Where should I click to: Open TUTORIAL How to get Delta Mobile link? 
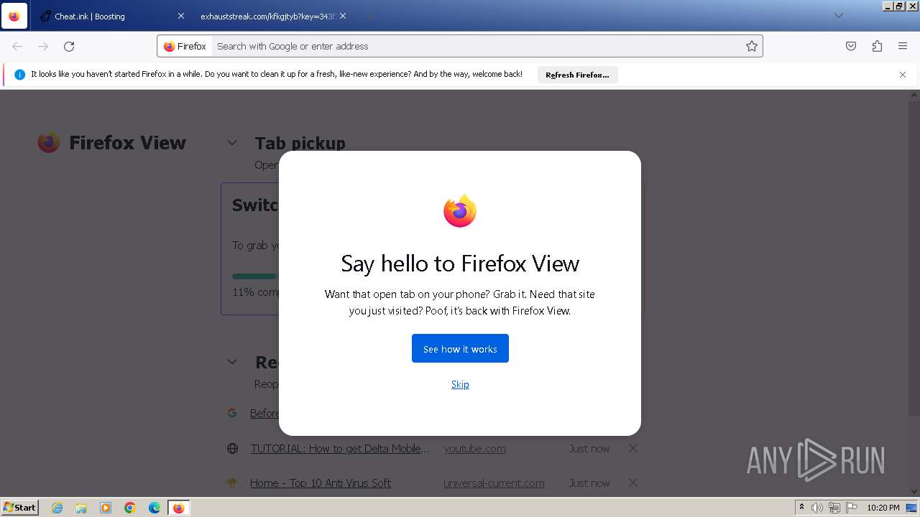[339, 448]
